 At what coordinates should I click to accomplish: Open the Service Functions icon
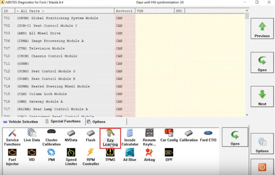coord(12,137)
